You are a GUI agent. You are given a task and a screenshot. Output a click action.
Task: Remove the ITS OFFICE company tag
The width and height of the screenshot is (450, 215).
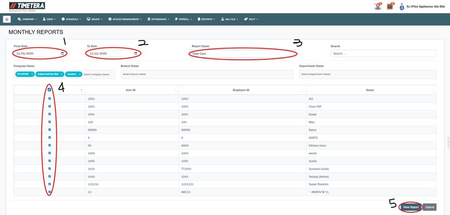point(32,74)
